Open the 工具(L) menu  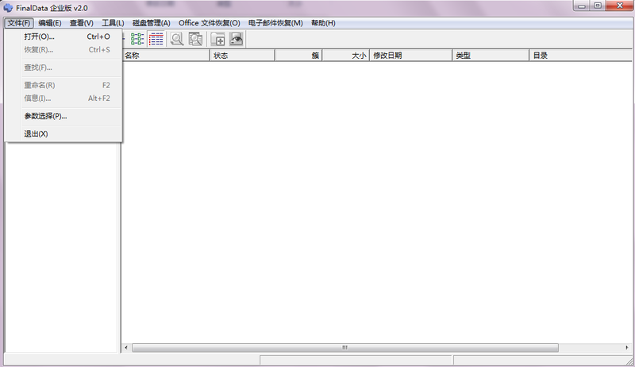pyautogui.click(x=113, y=23)
